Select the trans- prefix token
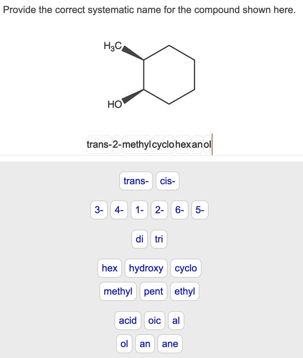 pos(136,181)
